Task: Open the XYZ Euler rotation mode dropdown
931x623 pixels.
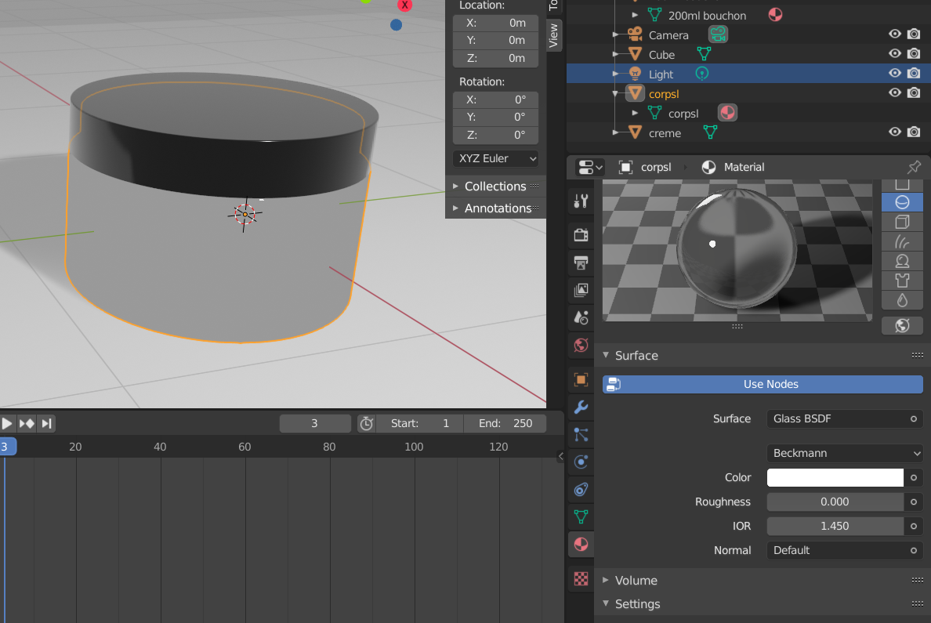Action: 496,158
